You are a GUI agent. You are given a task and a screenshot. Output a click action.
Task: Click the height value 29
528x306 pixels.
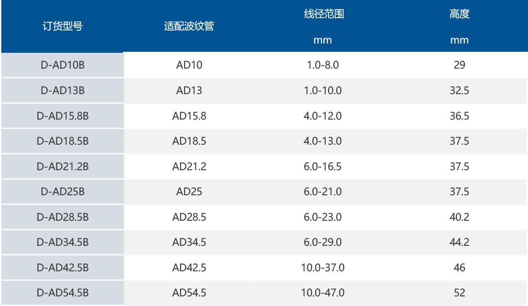point(459,66)
